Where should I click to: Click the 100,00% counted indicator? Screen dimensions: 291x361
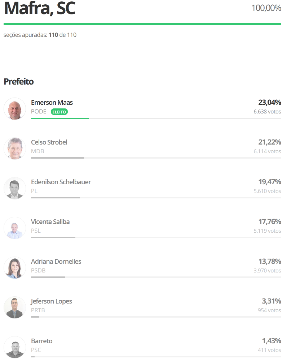coord(266,8)
